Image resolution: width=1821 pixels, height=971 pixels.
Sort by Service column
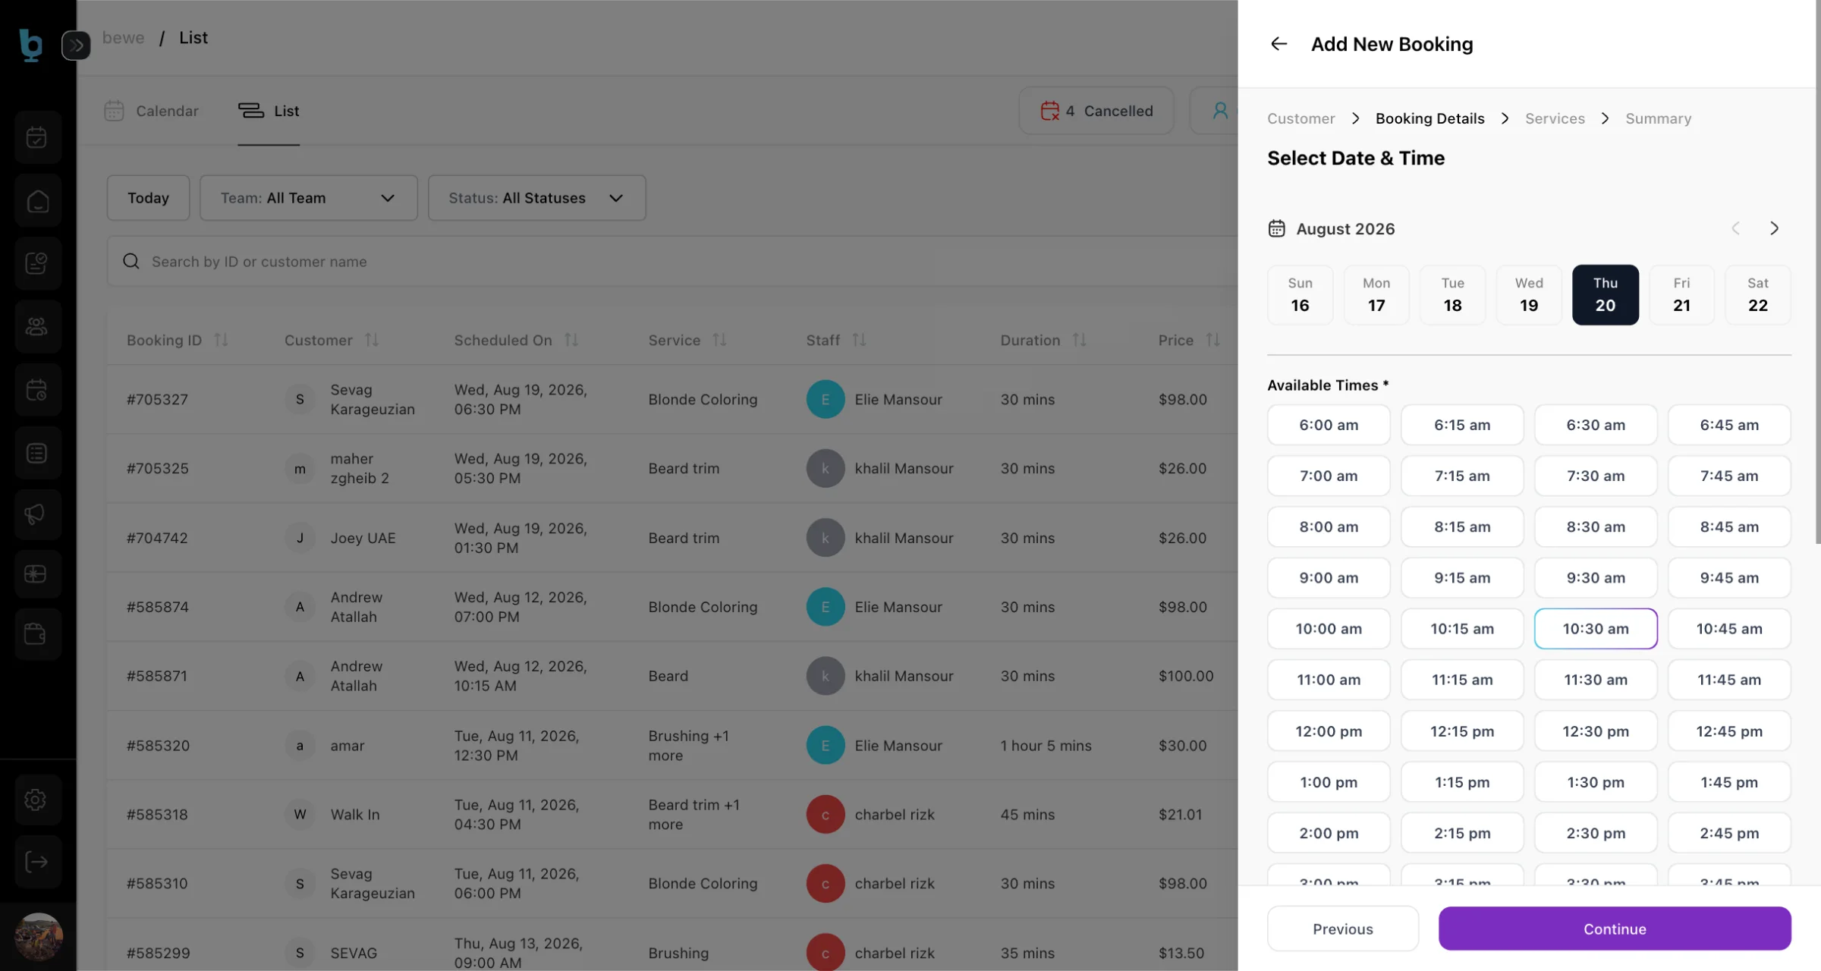719,340
